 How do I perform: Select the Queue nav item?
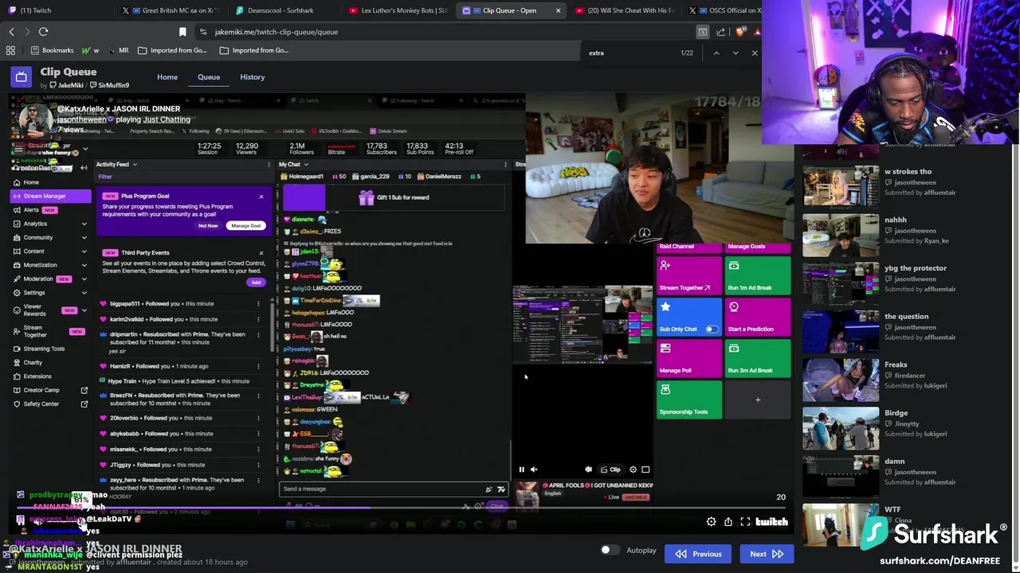pyautogui.click(x=209, y=77)
